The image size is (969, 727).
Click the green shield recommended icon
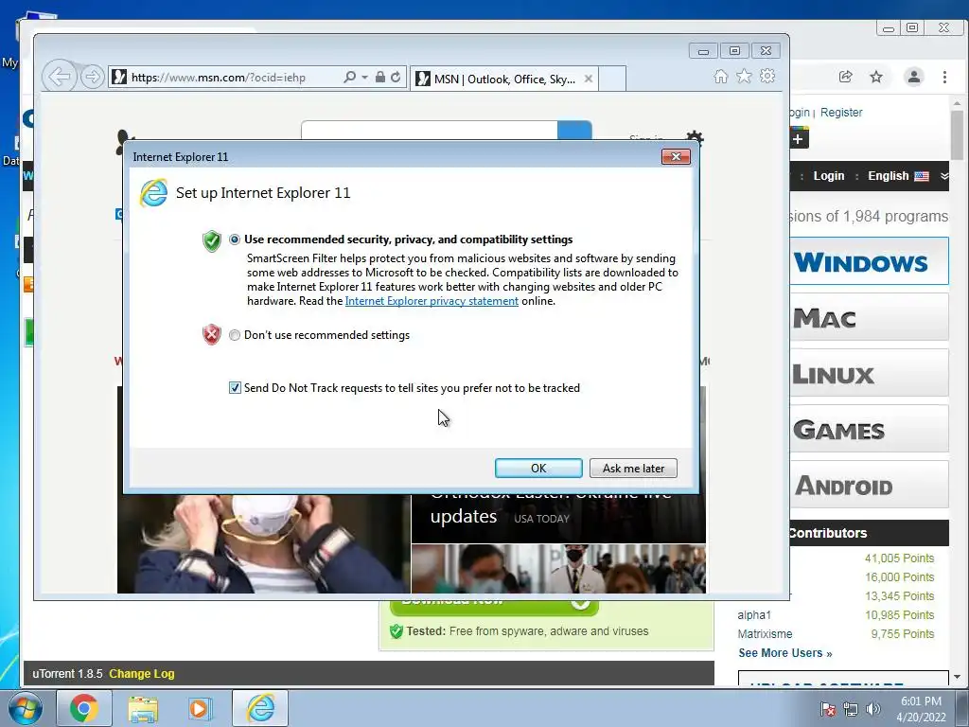(211, 240)
